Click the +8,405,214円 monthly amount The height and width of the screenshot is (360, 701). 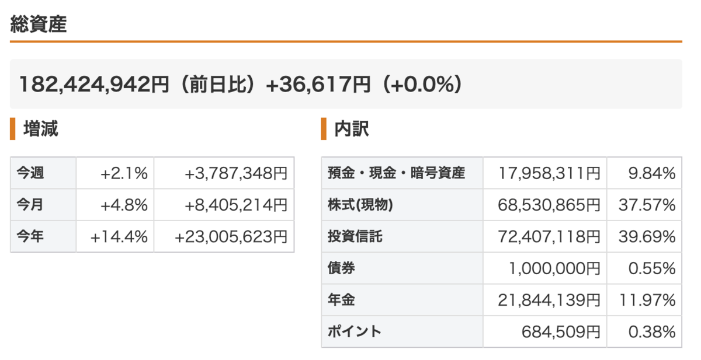(236, 205)
